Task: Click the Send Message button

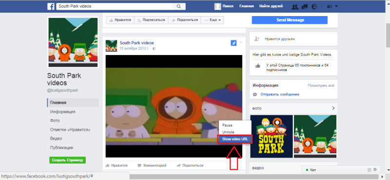Action: pyautogui.click(x=290, y=20)
